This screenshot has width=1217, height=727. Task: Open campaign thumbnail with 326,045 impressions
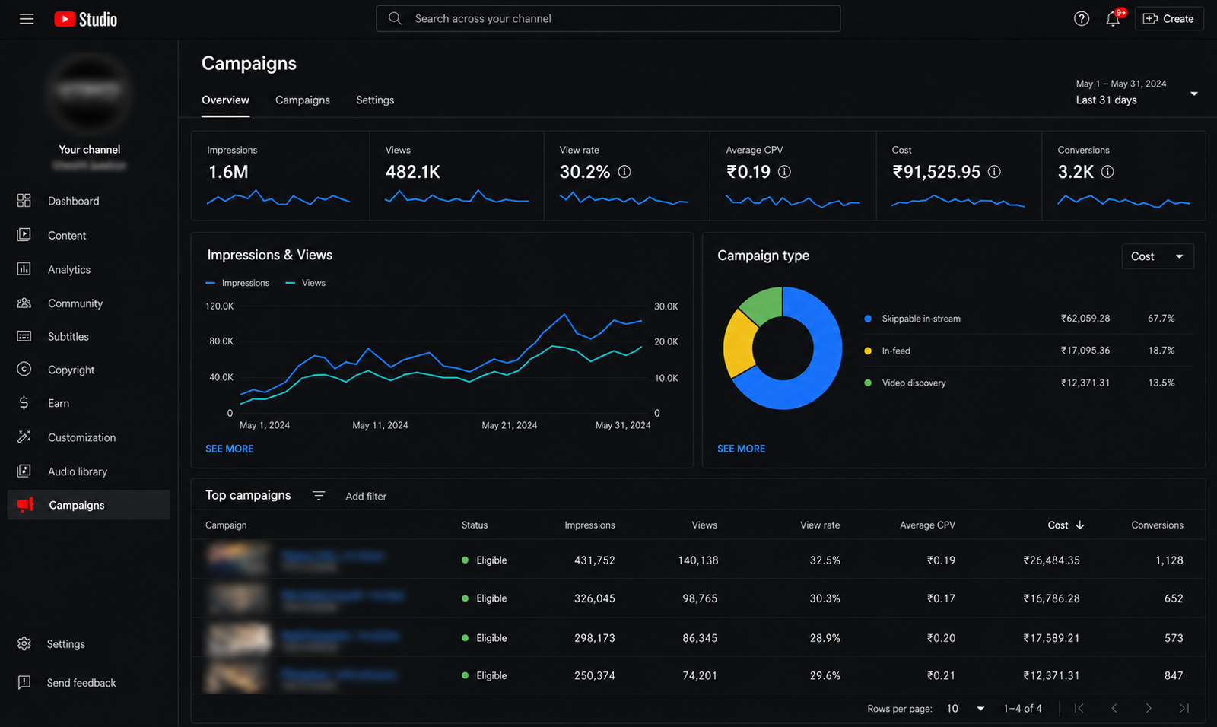(238, 598)
